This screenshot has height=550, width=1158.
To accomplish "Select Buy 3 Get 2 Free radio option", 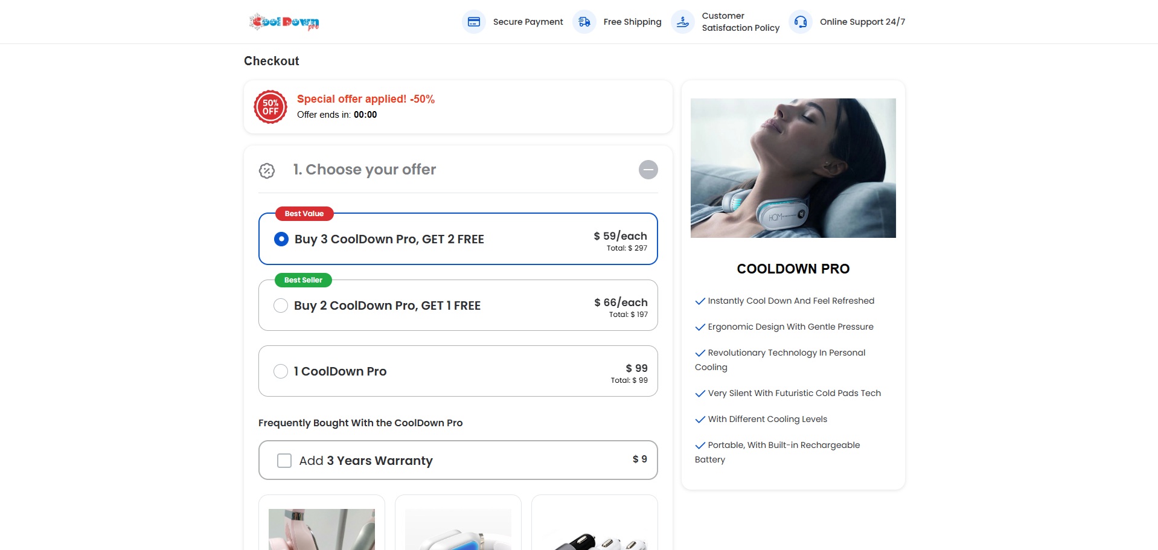I will [x=281, y=239].
